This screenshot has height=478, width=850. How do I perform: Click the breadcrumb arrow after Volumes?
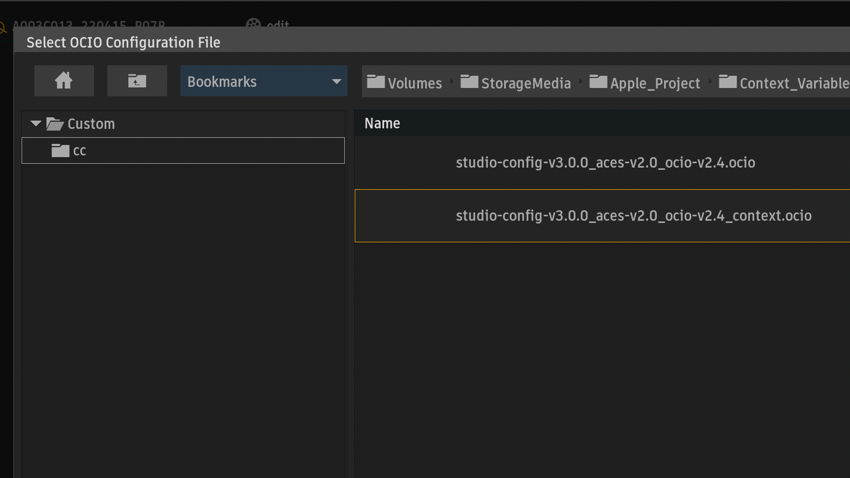[x=452, y=82]
